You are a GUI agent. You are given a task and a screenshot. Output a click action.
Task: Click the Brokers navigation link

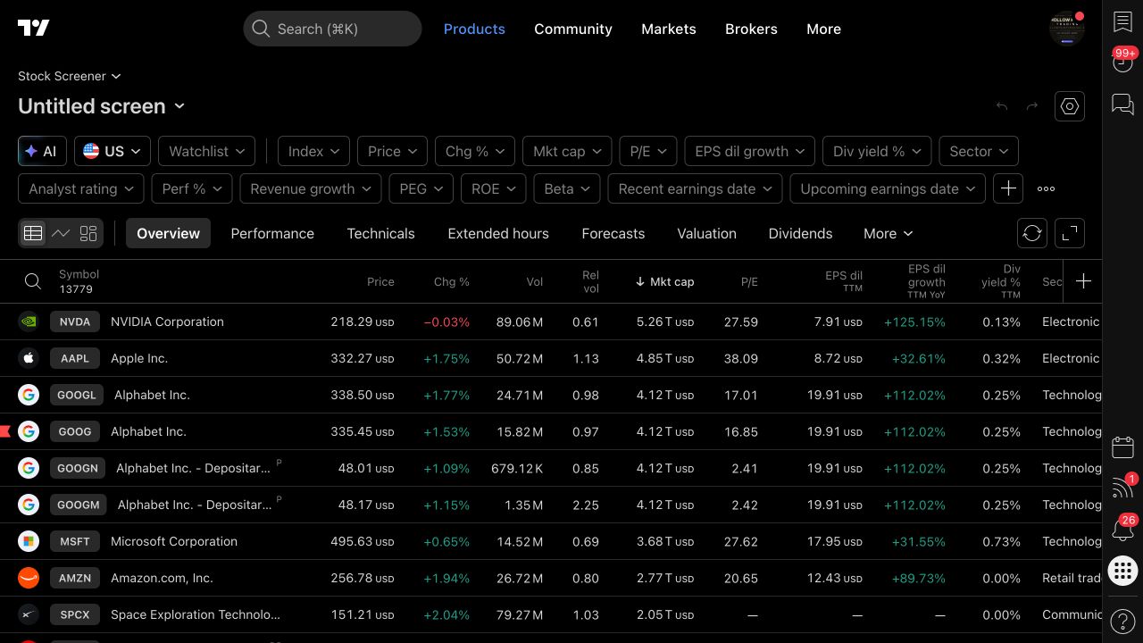751,29
